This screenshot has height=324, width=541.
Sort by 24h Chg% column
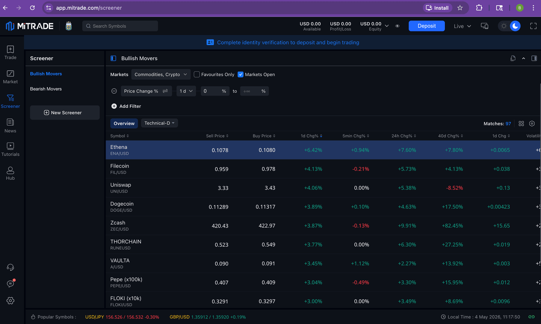tap(404, 136)
